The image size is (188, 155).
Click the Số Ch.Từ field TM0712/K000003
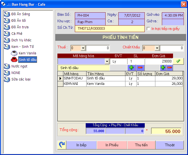point(110,29)
